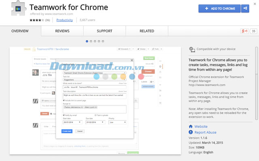Toggle Notify by email checkbox
The height and width of the screenshot is (161, 259).
(x=64, y=115)
